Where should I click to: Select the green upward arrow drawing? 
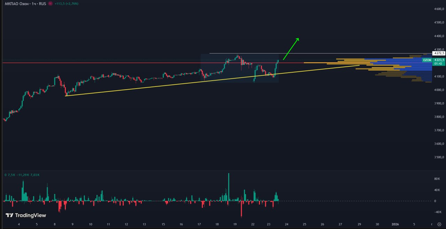pyautogui.click(x=291, y=49)
